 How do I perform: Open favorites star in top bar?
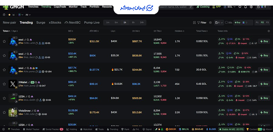coord(240,7)
